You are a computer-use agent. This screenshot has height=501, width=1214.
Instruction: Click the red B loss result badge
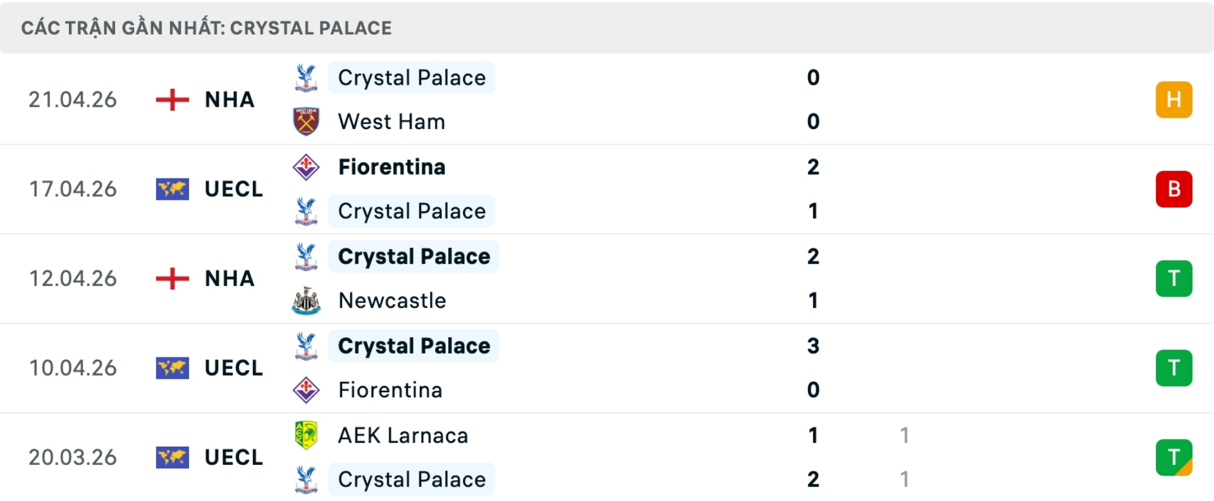coord(1174,189)
